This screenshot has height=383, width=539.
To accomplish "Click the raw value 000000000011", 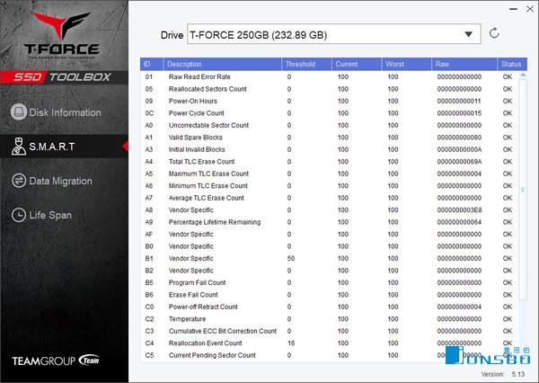I will point(459,101).
